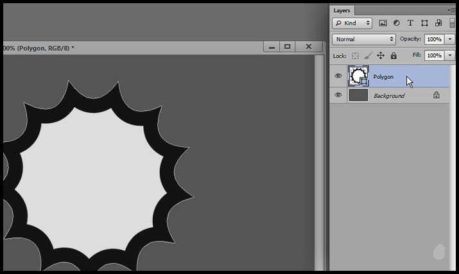Click the adjustment layer filter icon
Viewport: 459px width, 274px height.
pos(396,23)
